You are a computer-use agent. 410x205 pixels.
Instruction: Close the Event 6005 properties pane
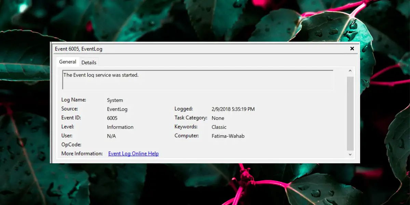coord(352,49)
